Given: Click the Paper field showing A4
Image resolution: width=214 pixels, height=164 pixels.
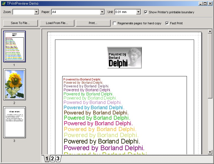Looking at the screenshot, I should tap(76, 12).
